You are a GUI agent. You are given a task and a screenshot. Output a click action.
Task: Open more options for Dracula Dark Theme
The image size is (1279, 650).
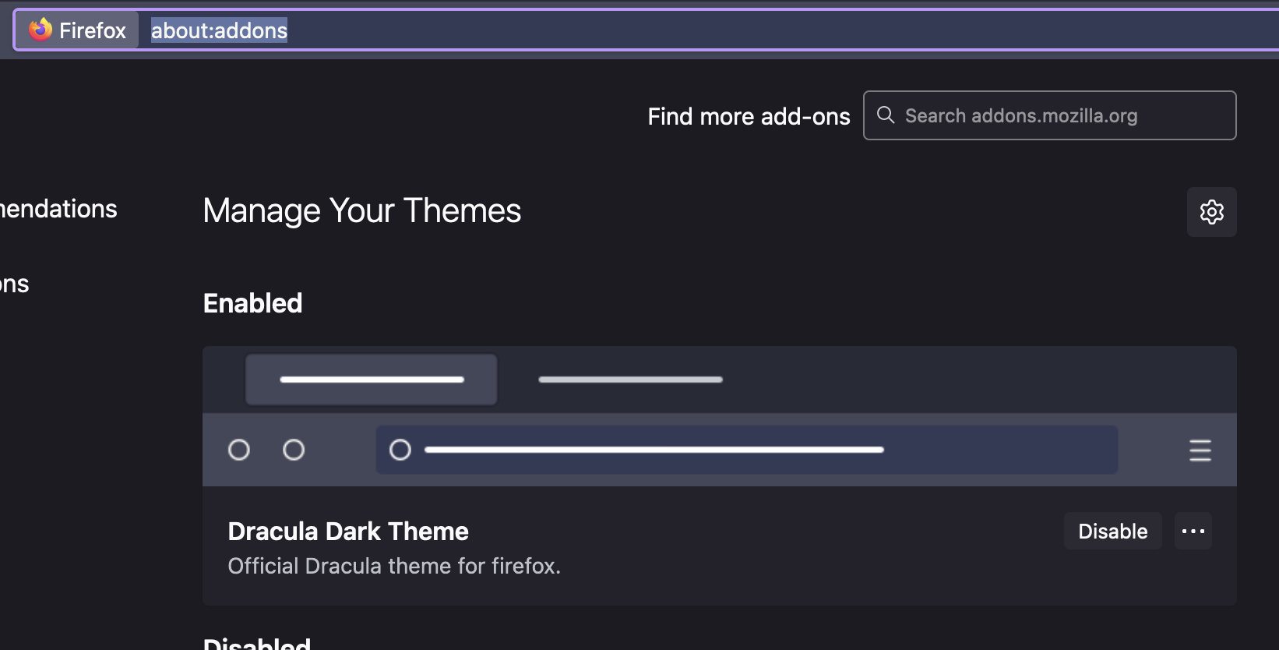pos(1193,531)
